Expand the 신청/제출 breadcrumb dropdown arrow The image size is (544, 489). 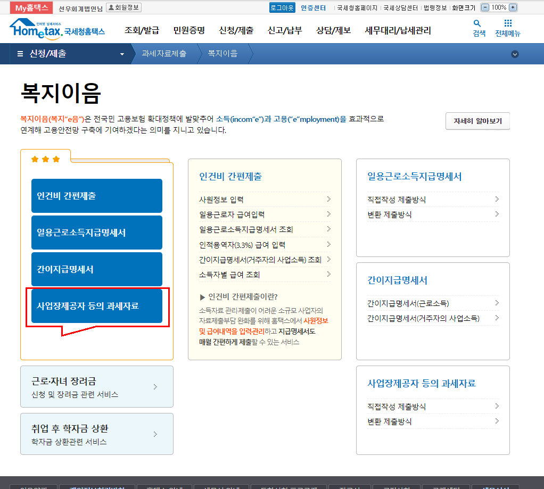(x=122, y=54)
